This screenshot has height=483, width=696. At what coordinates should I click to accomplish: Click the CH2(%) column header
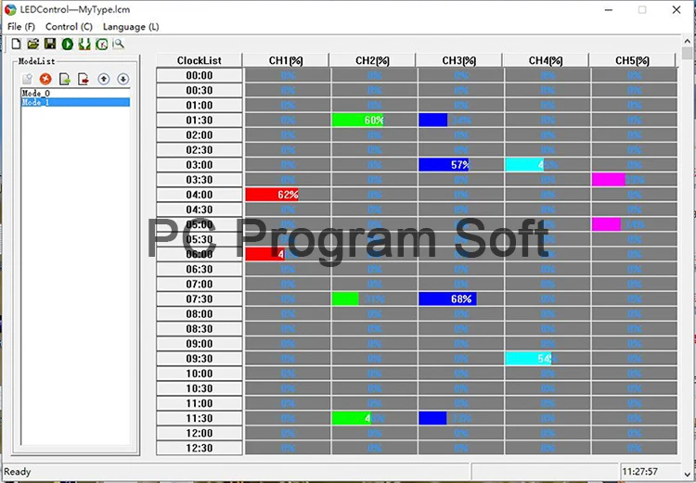point(372,60)
